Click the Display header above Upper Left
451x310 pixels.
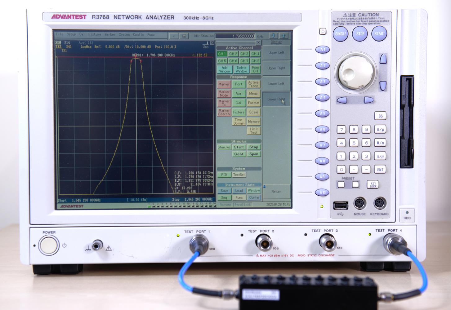[x=276, y=42]
